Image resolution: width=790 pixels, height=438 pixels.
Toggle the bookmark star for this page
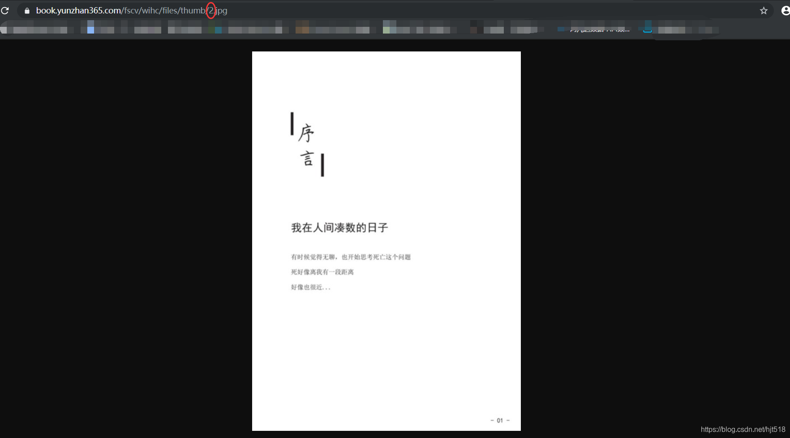point(764,10)
